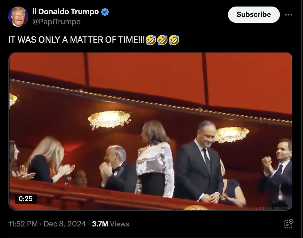This screenshot has height=238, width=303.
Task: Open the il Donaldo Trumpo profile avatar
Action: 18,17
